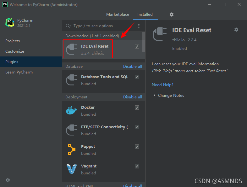Click the PyCharm 2021.2.1 version text

point(24,26)
